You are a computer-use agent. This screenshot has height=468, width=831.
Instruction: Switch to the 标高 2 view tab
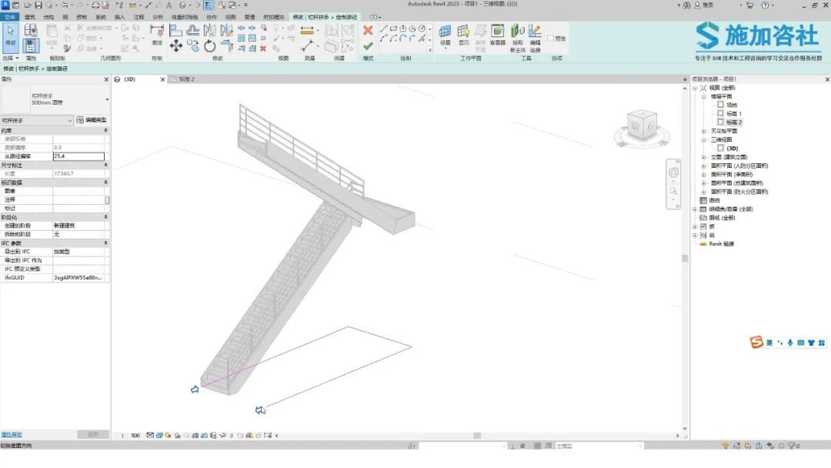coord(186,79)
